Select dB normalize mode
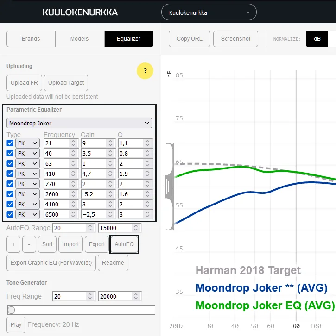336x336 pixels. (317, 39)
